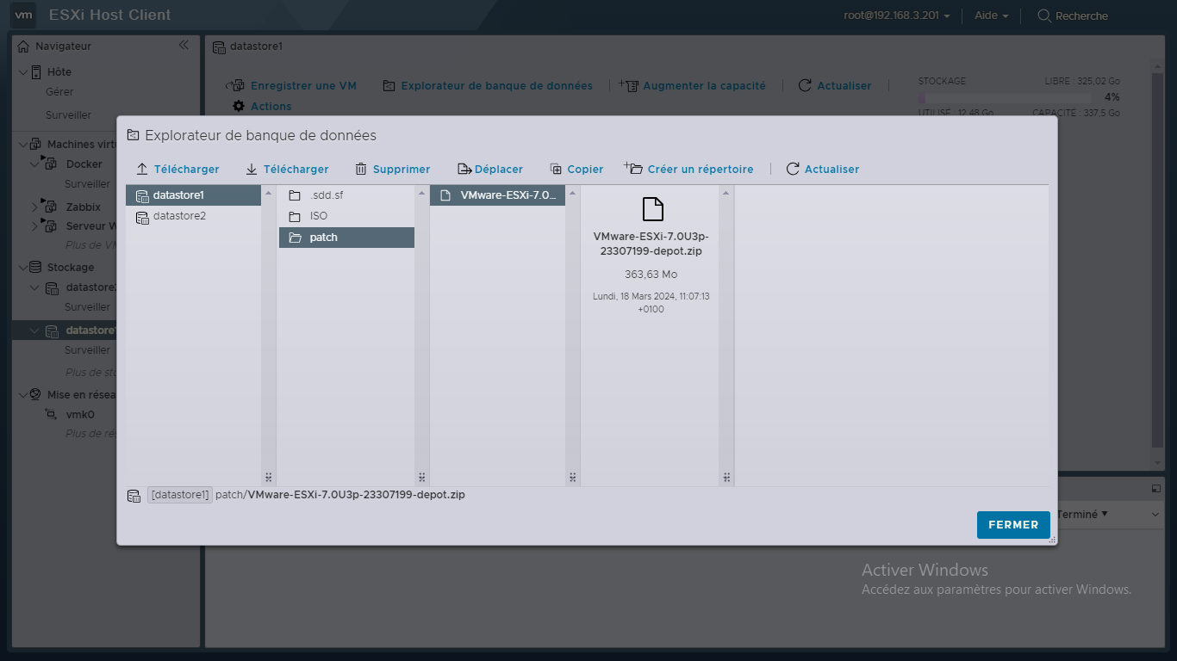Click the Lundi, 18 Mars 2024 date text

click(x=651, y=302)
